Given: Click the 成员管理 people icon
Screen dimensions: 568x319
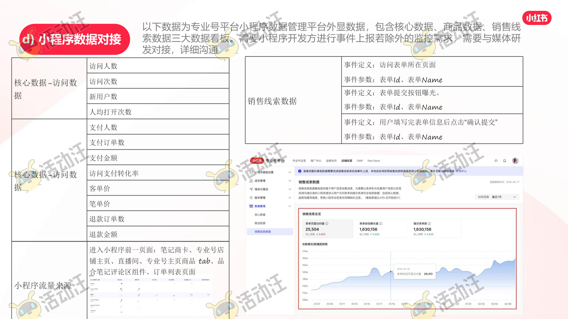Looking at the screenshot, I should click(251, 181).
